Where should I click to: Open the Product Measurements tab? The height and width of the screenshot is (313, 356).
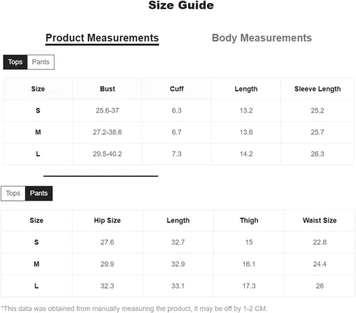(102, 38)
